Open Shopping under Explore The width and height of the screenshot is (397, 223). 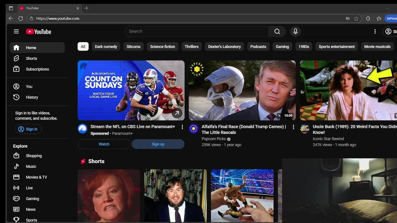tap(37, 156)
